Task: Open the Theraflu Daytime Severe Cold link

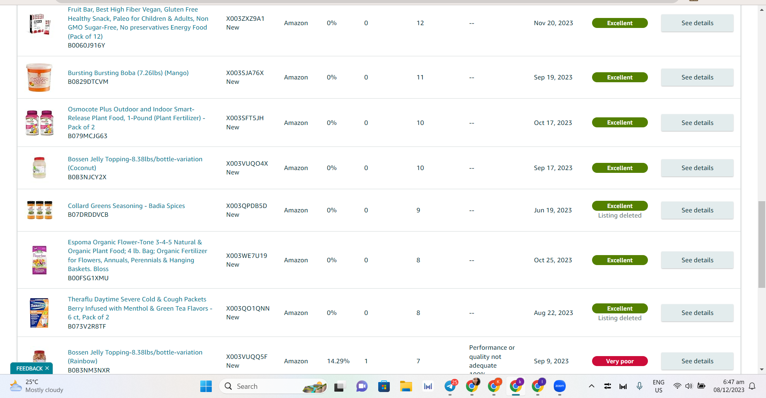Action: 140,308
